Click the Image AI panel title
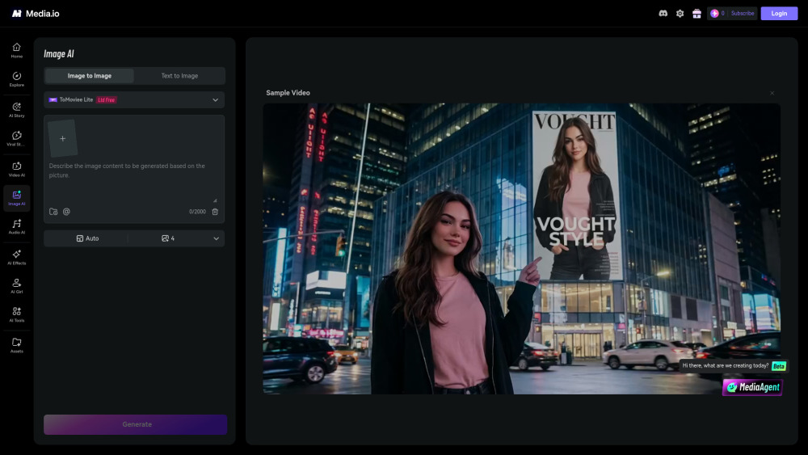The height and width of the screenshot is (455, 808). 59,53
